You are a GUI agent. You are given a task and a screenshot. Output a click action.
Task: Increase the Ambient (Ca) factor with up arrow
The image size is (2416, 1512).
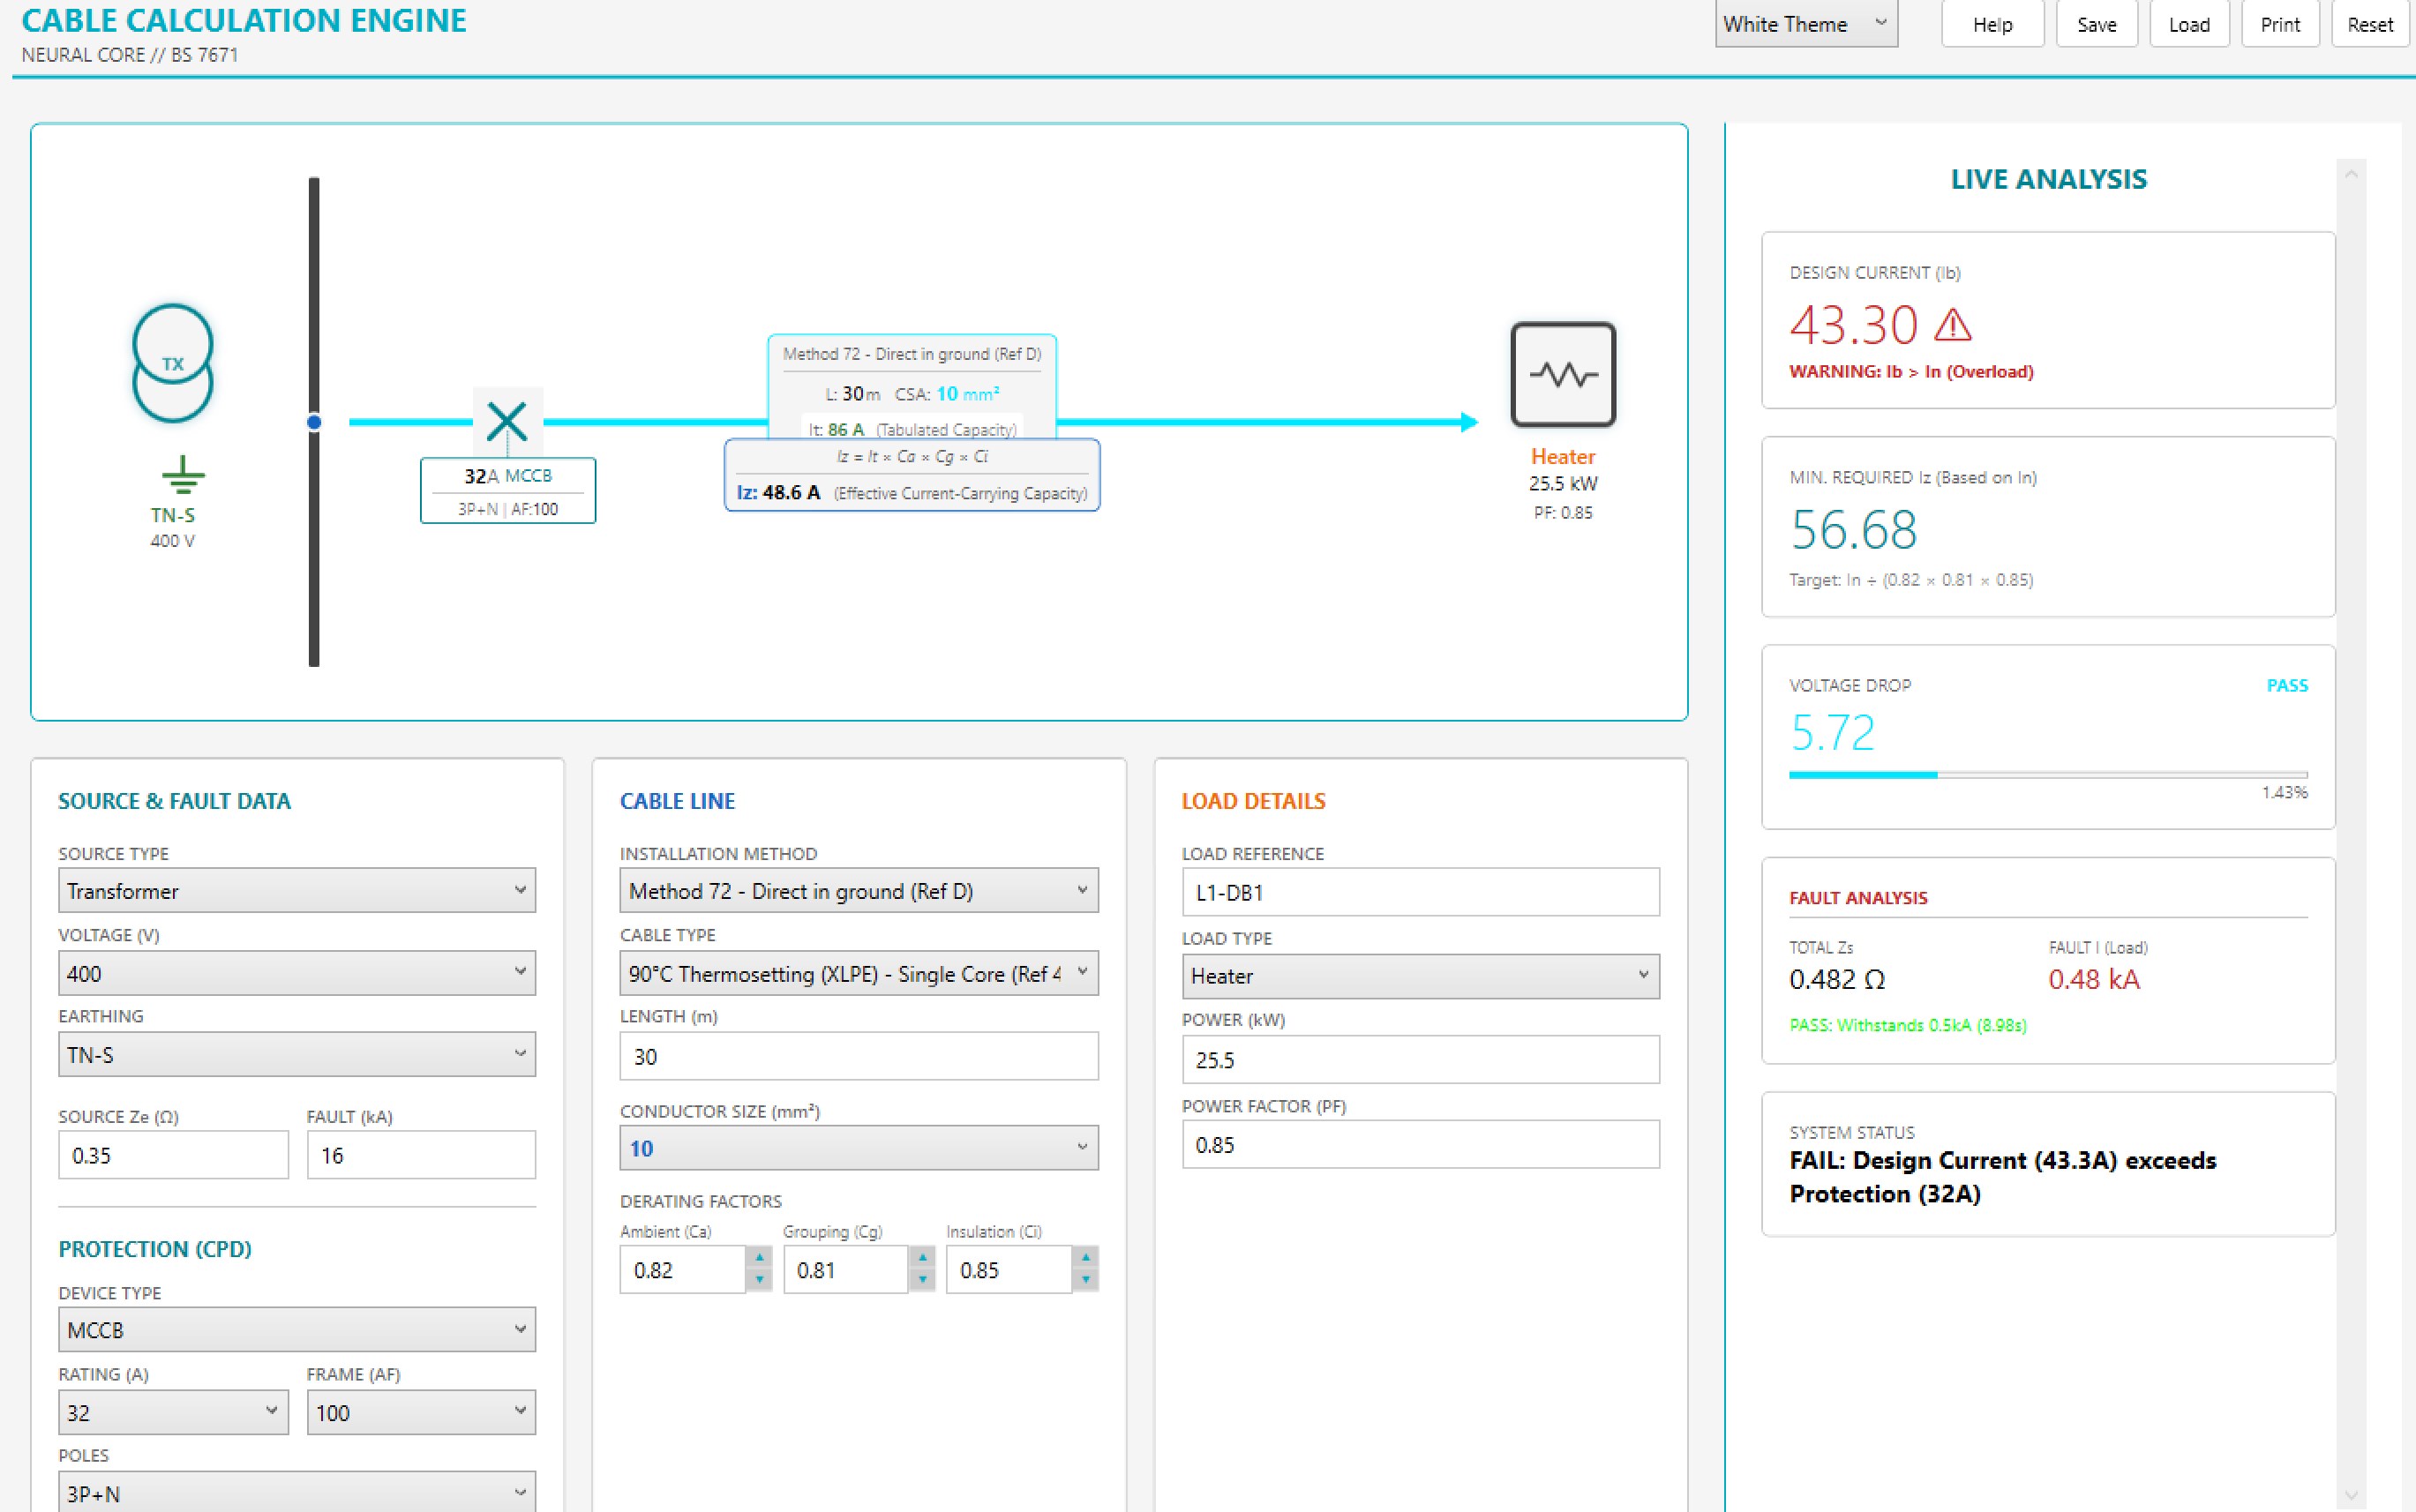(x=759, y=1257)
